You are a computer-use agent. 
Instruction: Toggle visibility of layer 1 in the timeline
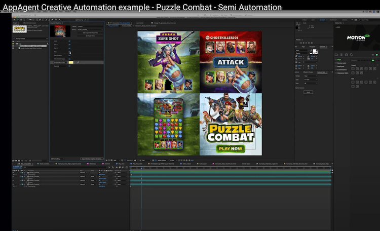[x=13, y=173]
